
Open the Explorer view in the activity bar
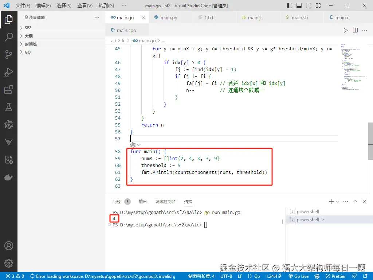[9, 20]
